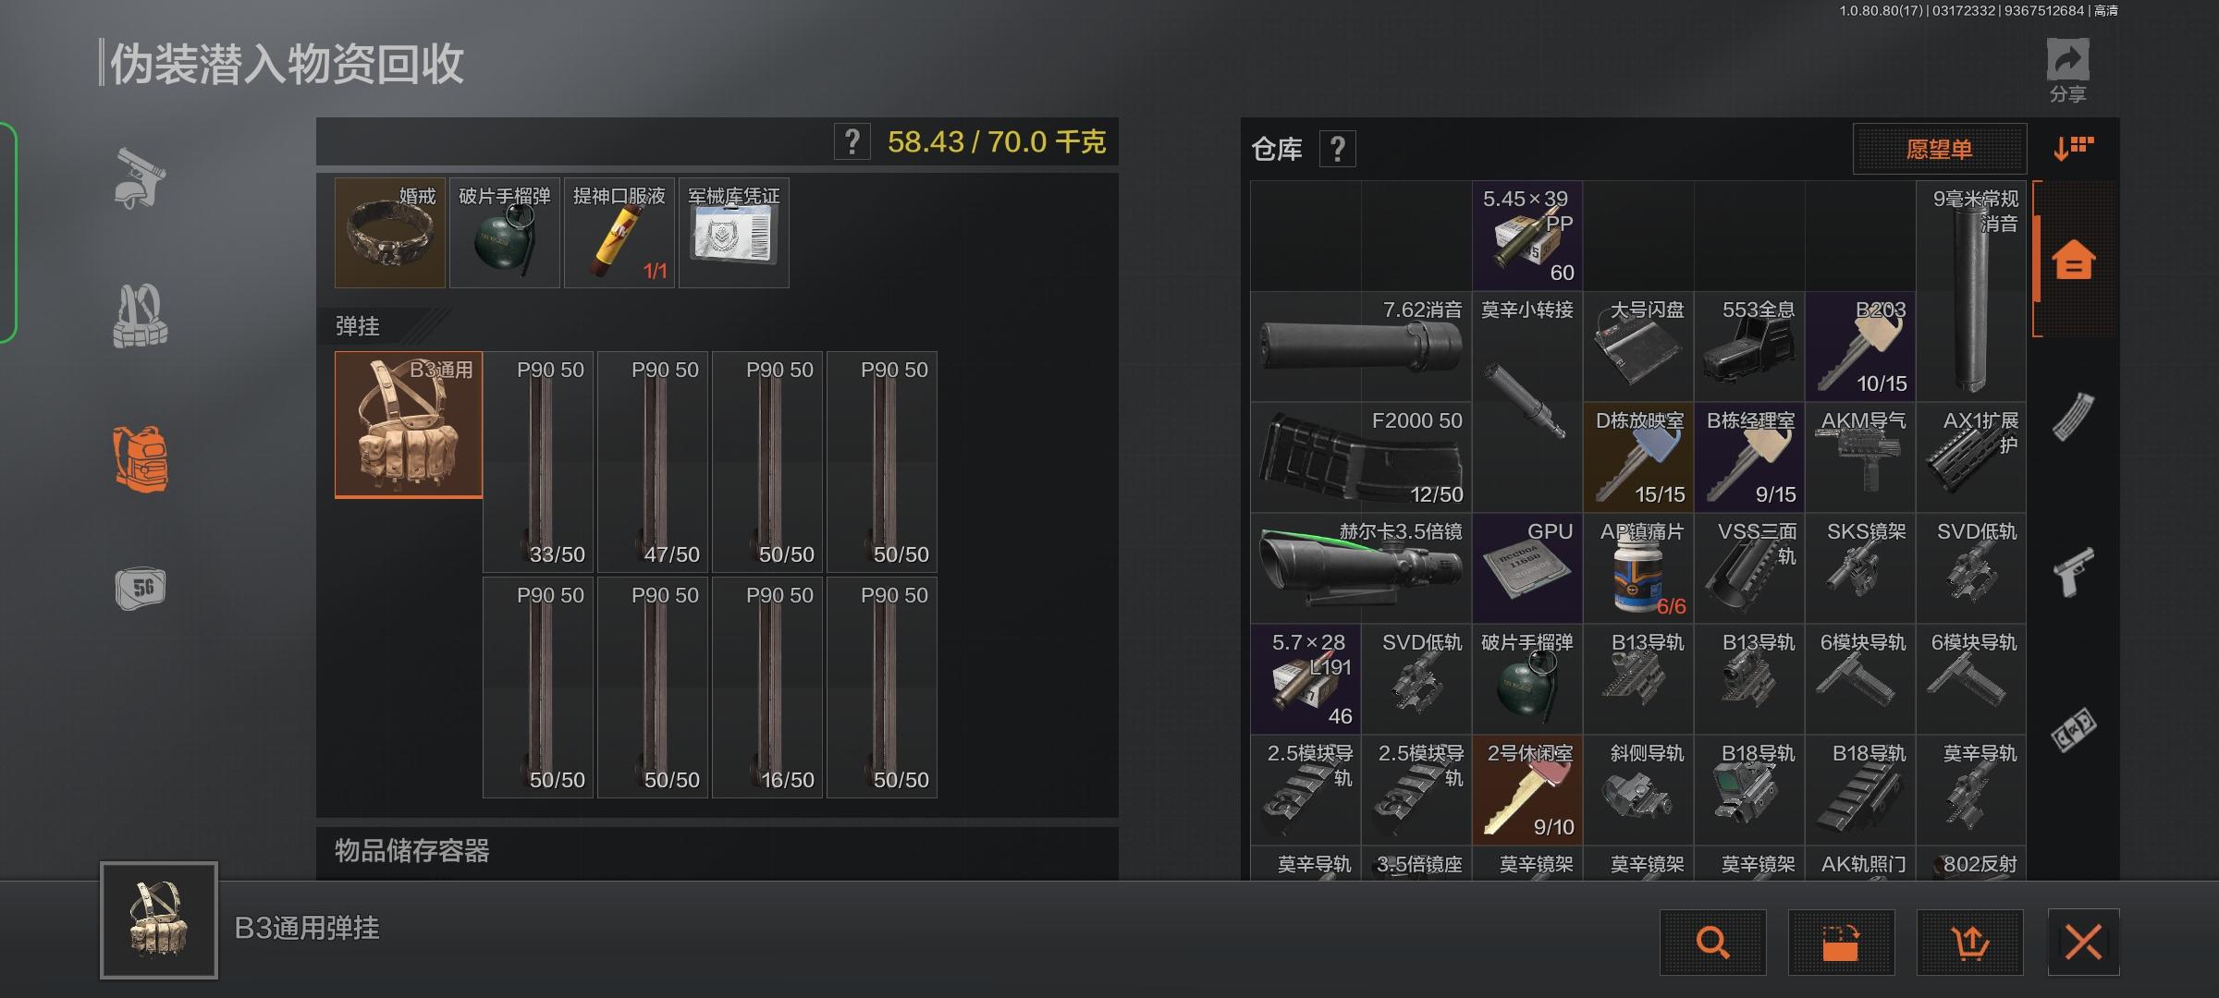
Task: Open help for the weight limit
Action: 852,142
